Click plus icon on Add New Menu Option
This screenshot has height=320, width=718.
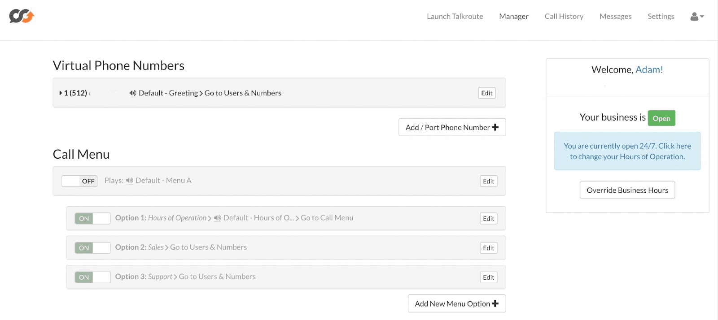click(x=495, y=304)
